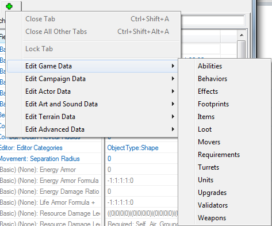Choose Effects from the submenu
This screenshot has width=272, height=226.
[x=225, y=91]
